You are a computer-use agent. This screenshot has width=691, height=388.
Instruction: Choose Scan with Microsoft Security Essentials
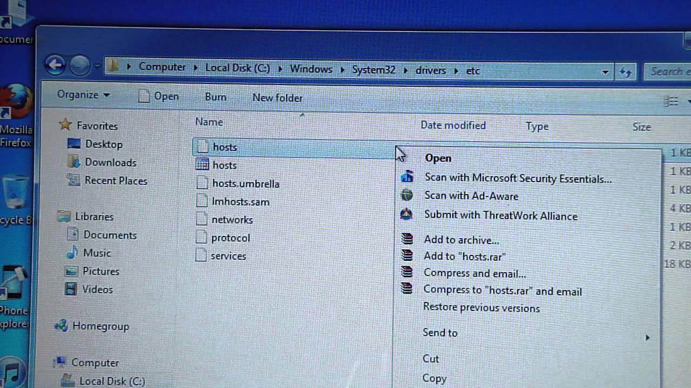click(518, 178)
